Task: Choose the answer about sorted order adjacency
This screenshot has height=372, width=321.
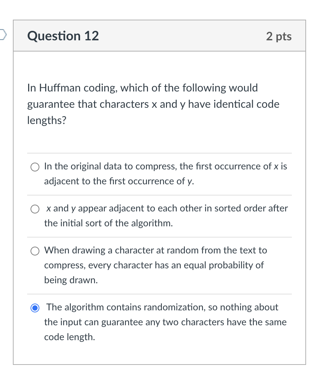Action: 35,209
